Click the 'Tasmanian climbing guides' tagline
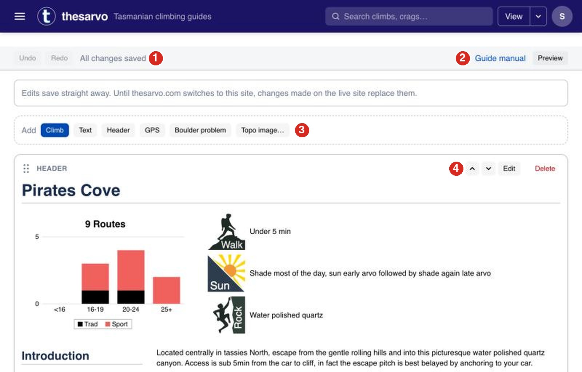Screen dimensions: 582x372 click(163, 16)
